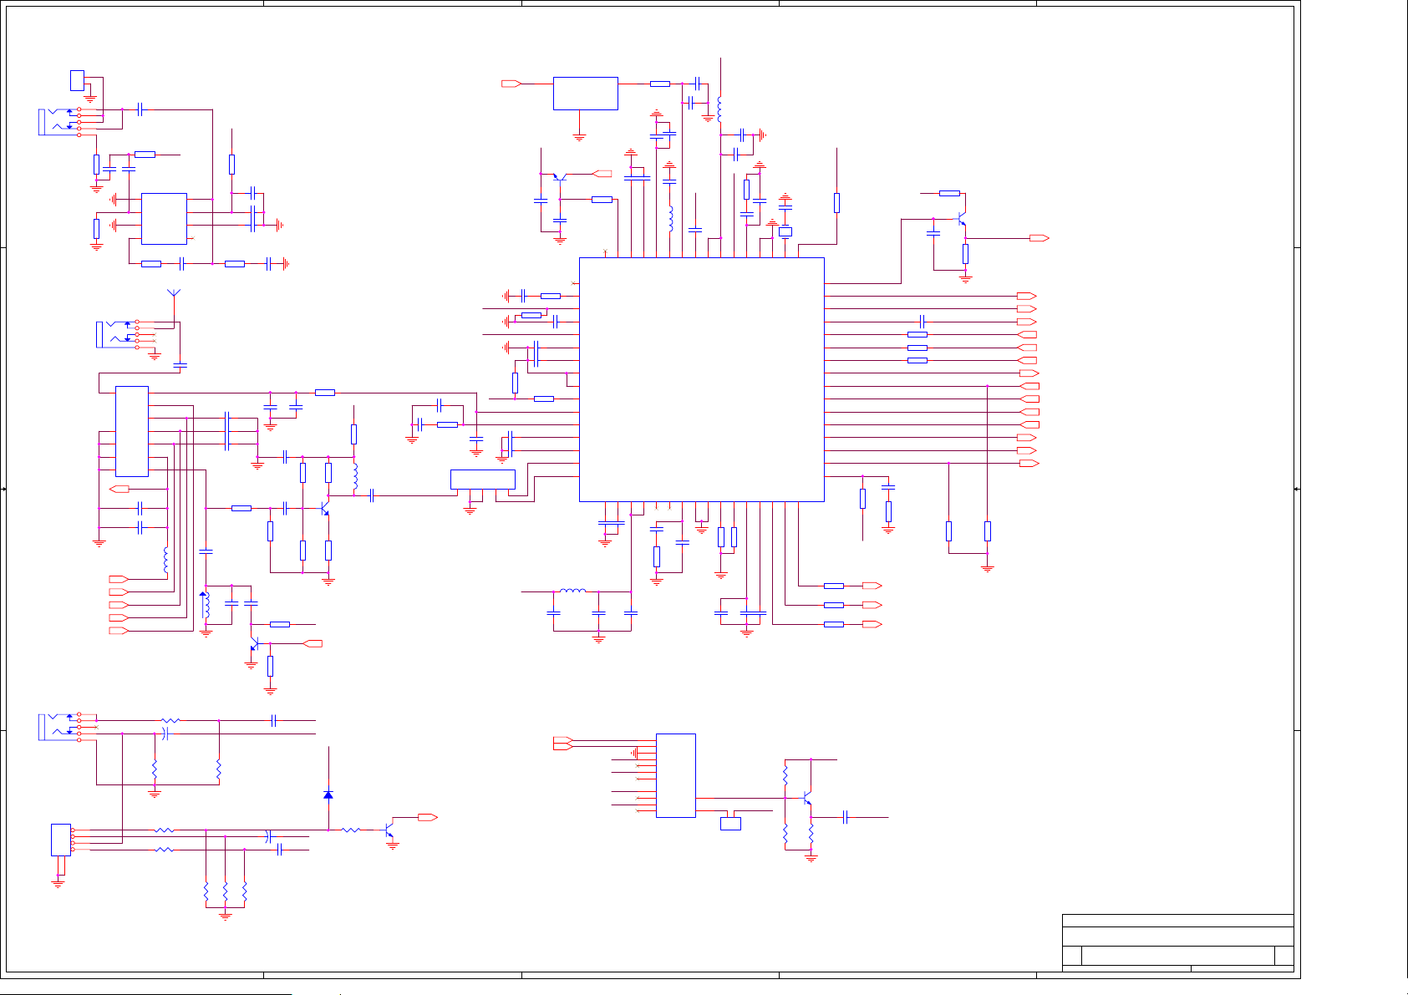This screenshot has width=1408, height=995.
Task: Select the transistor at the upper-right of the central IC
Action: click(x=962, y=220)
